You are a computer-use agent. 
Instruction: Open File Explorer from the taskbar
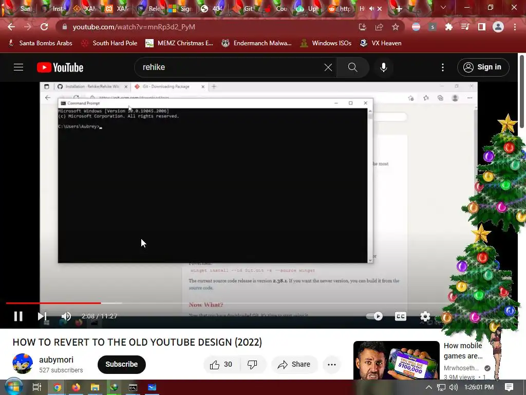tap(95, 387)
